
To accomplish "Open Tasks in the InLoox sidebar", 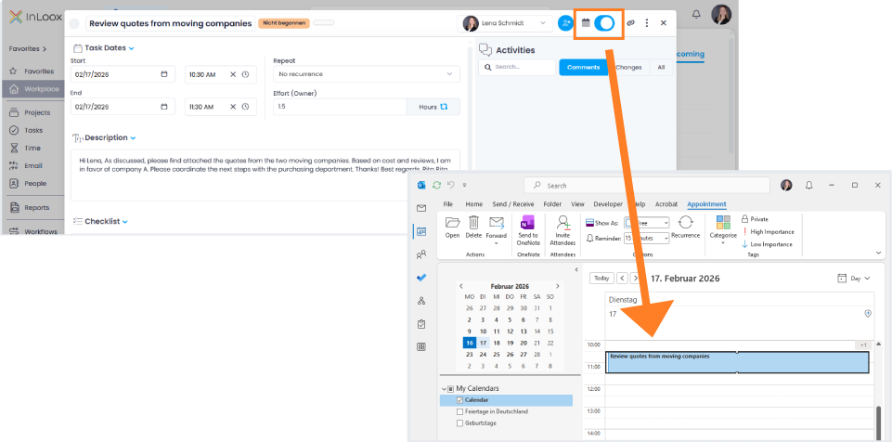I will 32,130.
